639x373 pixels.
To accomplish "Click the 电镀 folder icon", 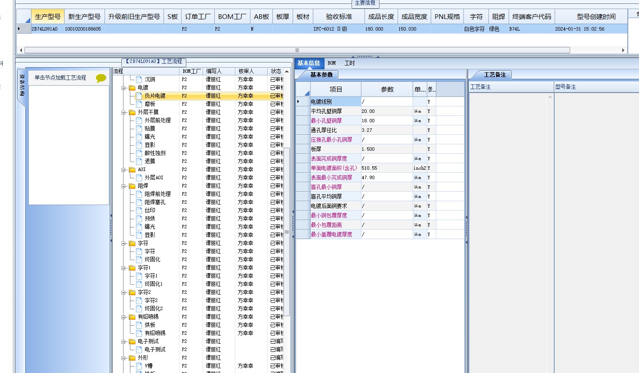I will click(132, 88).
